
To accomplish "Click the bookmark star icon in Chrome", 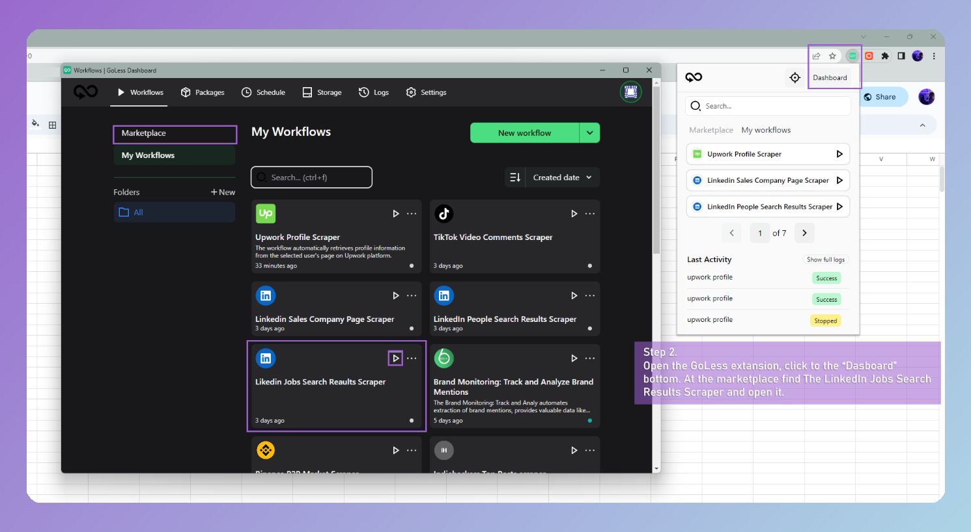I will pyautogui.click(x=832, y=56).
